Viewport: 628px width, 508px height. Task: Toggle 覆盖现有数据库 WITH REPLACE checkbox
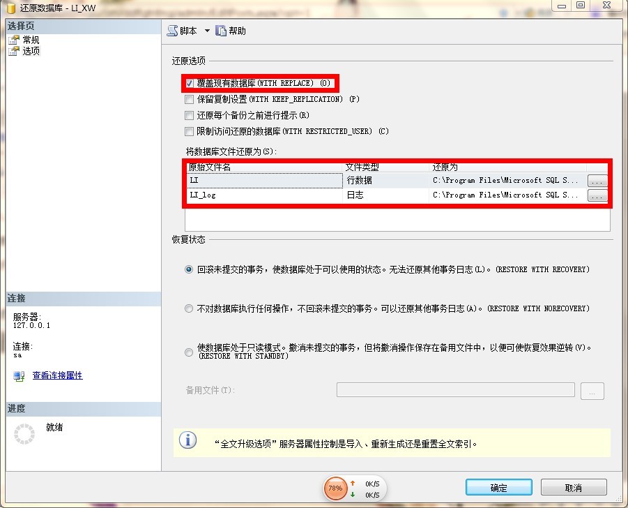click(190, 84)
